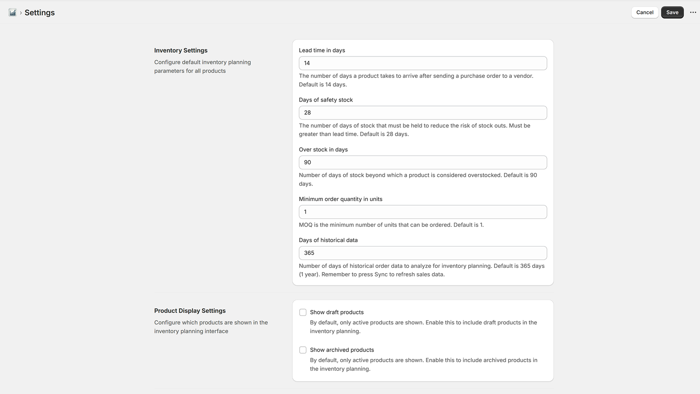Cancel the settings changes
Viewport: 700px width, 394px height.
[644, 12]
